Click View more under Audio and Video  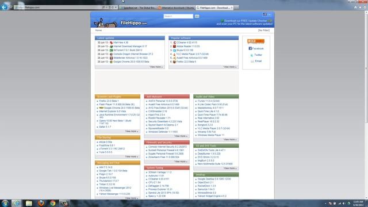[x=230, y=140]
